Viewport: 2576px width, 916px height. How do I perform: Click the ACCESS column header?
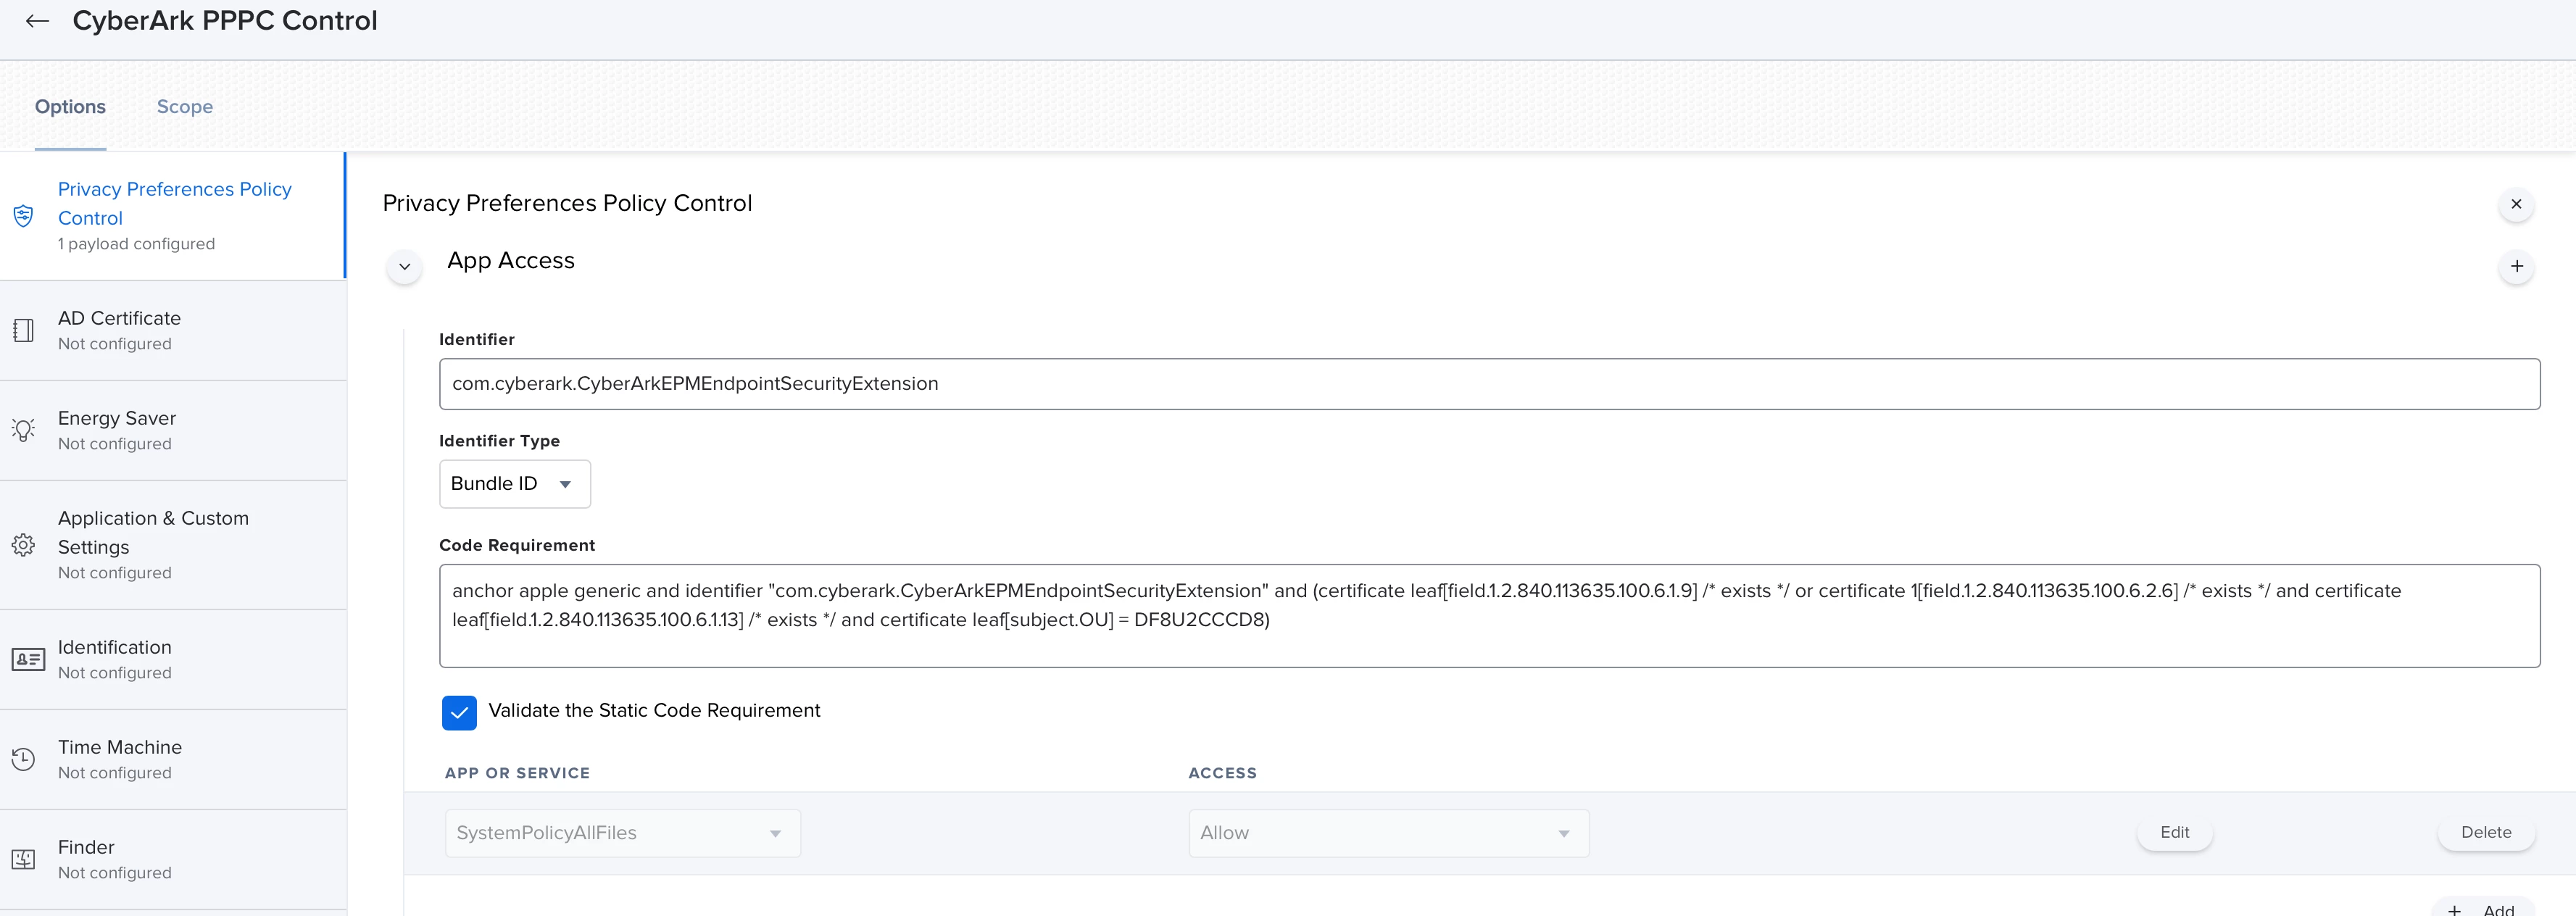click(1222, 773)
